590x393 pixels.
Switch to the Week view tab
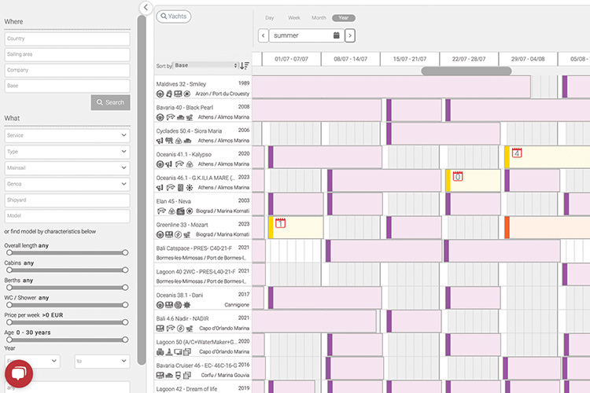294,17
